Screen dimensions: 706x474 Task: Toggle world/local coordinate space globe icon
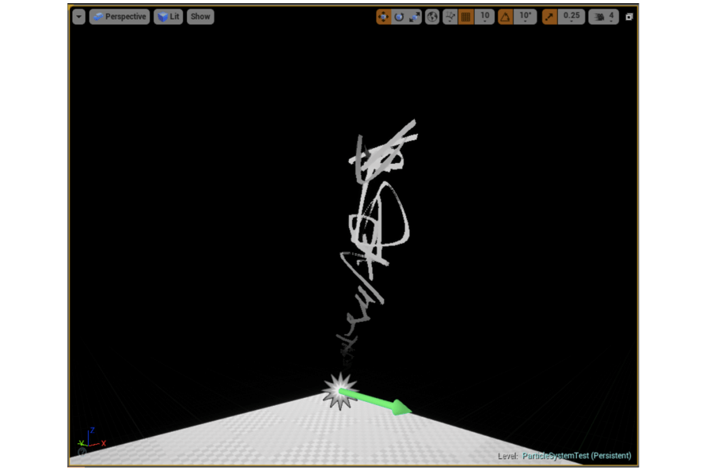(432, 17)
